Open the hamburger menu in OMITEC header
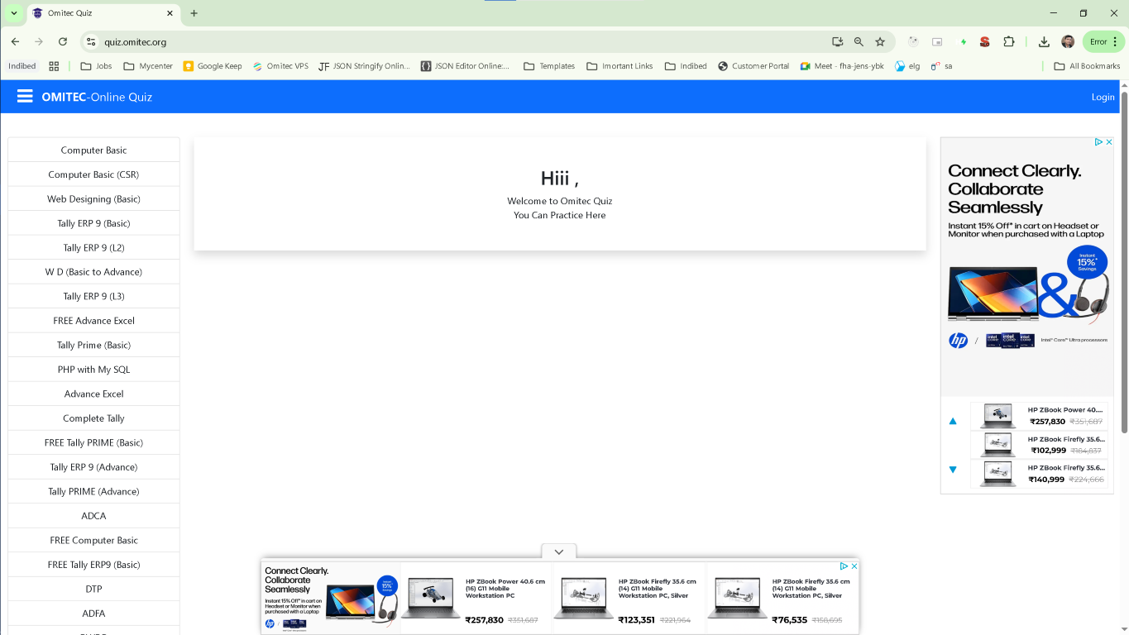Screen dimensions: 1129x635 tap(25, 97)
